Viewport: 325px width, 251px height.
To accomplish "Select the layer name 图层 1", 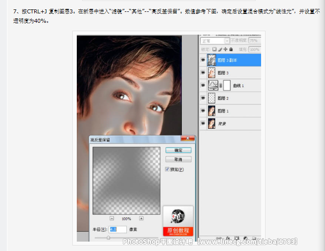I will tap(223, 111).
